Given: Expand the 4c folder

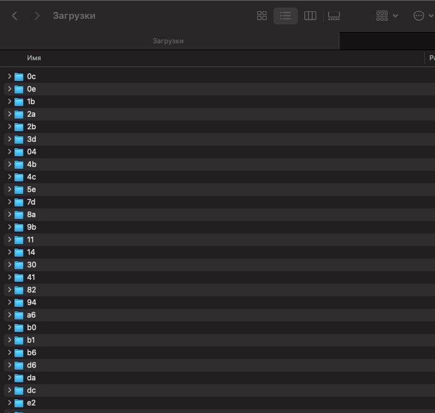Looking at the screenshot, I should (x=9, y=177).
